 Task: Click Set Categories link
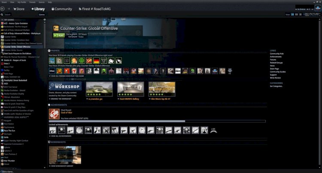(x=276, y=86)
